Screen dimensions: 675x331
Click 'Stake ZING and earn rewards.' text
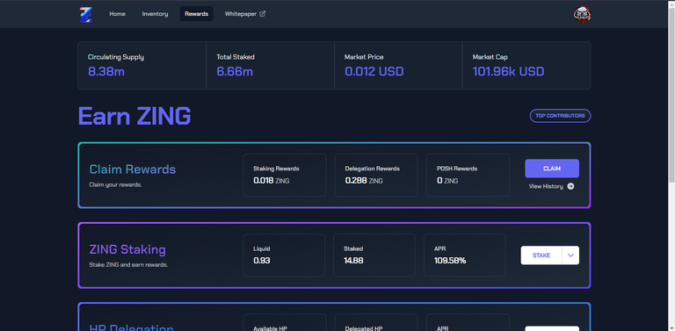[x=128, y=265]
